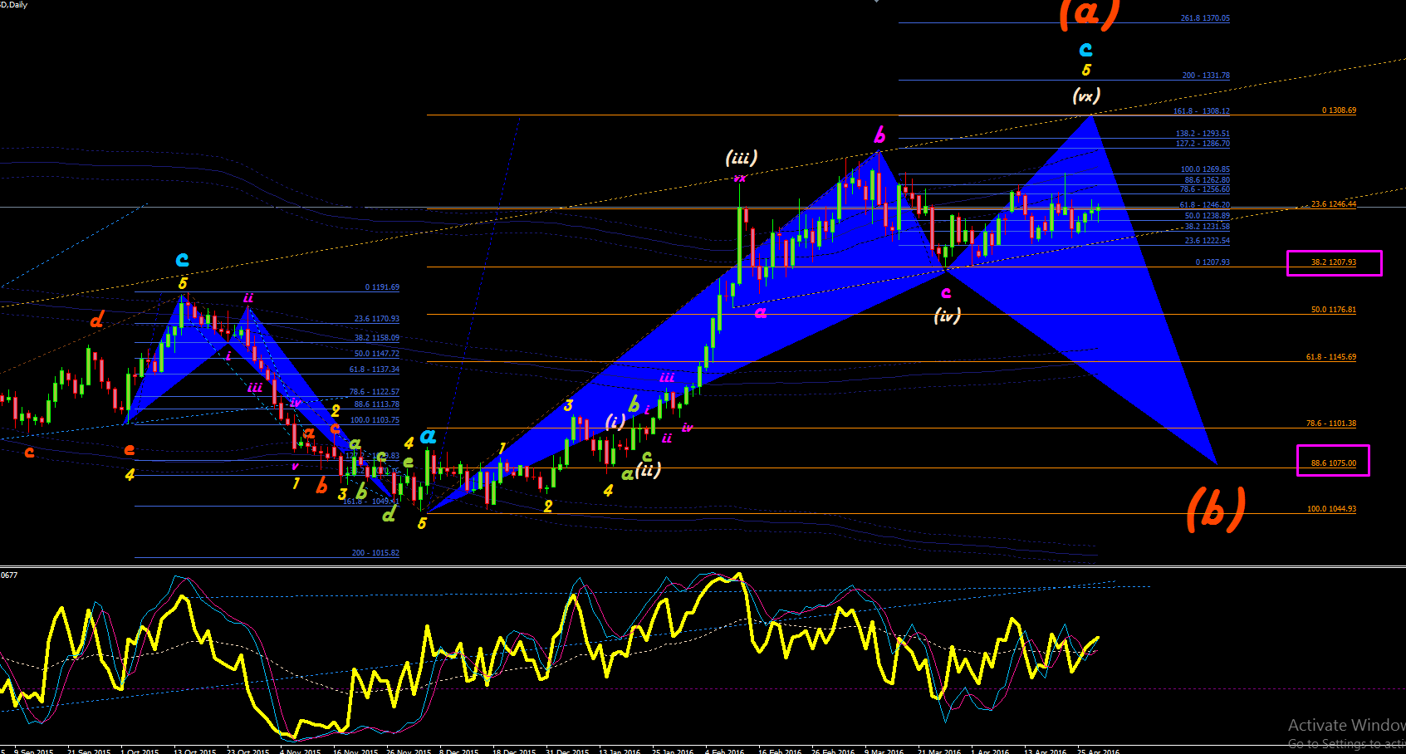Select the 61.8 - 1246.20 level label
The height and width of the screenshot is (754, 1406).
tap(1205, 205)
